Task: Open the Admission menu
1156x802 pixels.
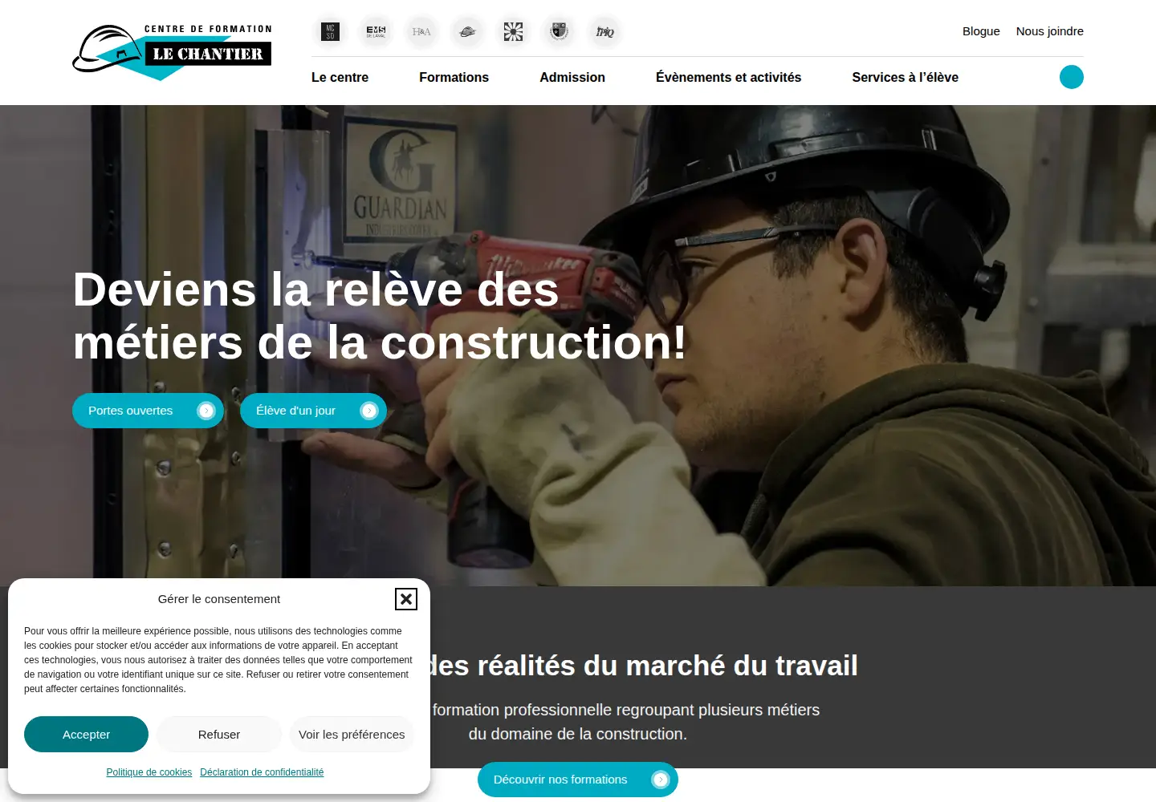Action: click(x=572, y=78)
